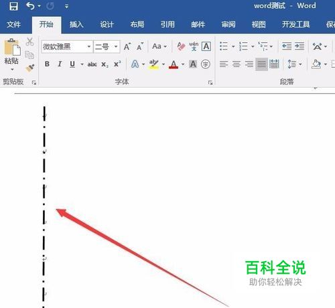Toggle italic formatting
The width and height of the screenshot is (335, 308).
60,64
